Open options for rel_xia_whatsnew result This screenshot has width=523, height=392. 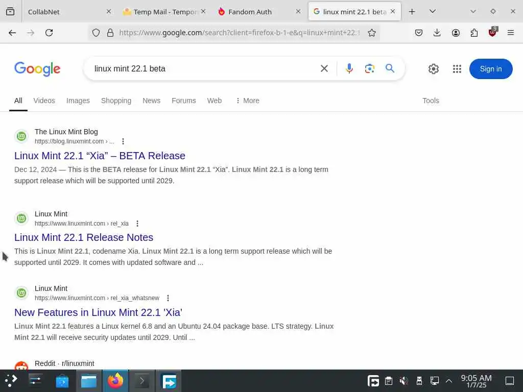168,298
